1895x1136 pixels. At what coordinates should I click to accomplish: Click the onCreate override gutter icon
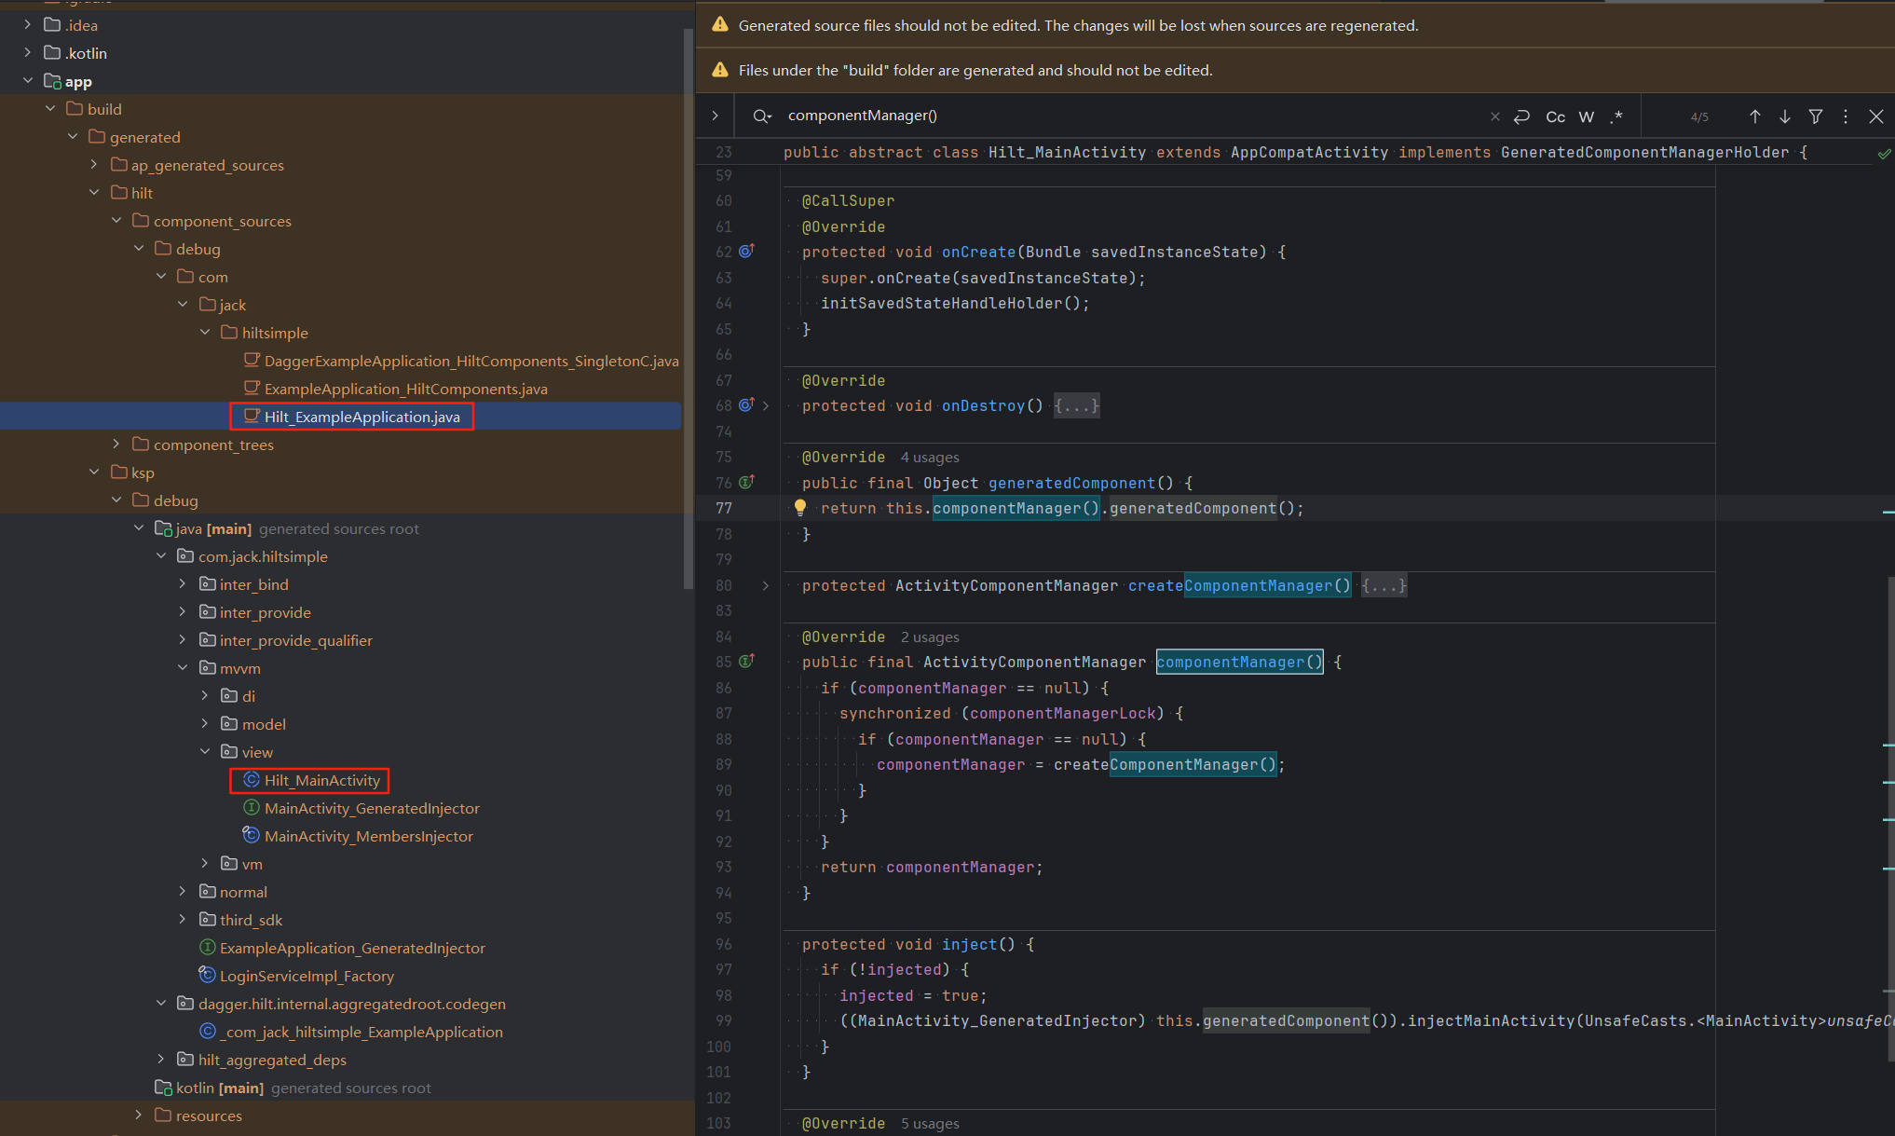click(746, 251)
